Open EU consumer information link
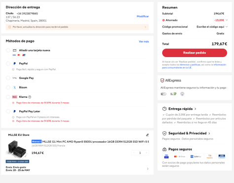This screenshot has height=183, width=234. [194, 66]
